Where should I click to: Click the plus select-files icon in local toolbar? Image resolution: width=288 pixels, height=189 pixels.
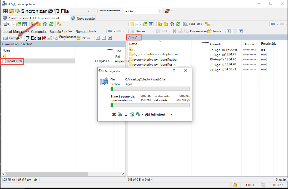(x=98, y=38)
